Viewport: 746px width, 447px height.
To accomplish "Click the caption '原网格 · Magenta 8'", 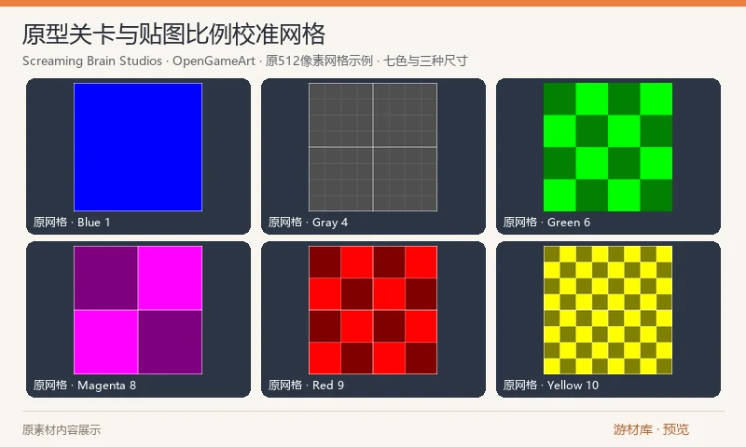I will click(85, 386).
